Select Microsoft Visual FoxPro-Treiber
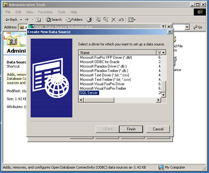The image size is (209, 173). 103,88
